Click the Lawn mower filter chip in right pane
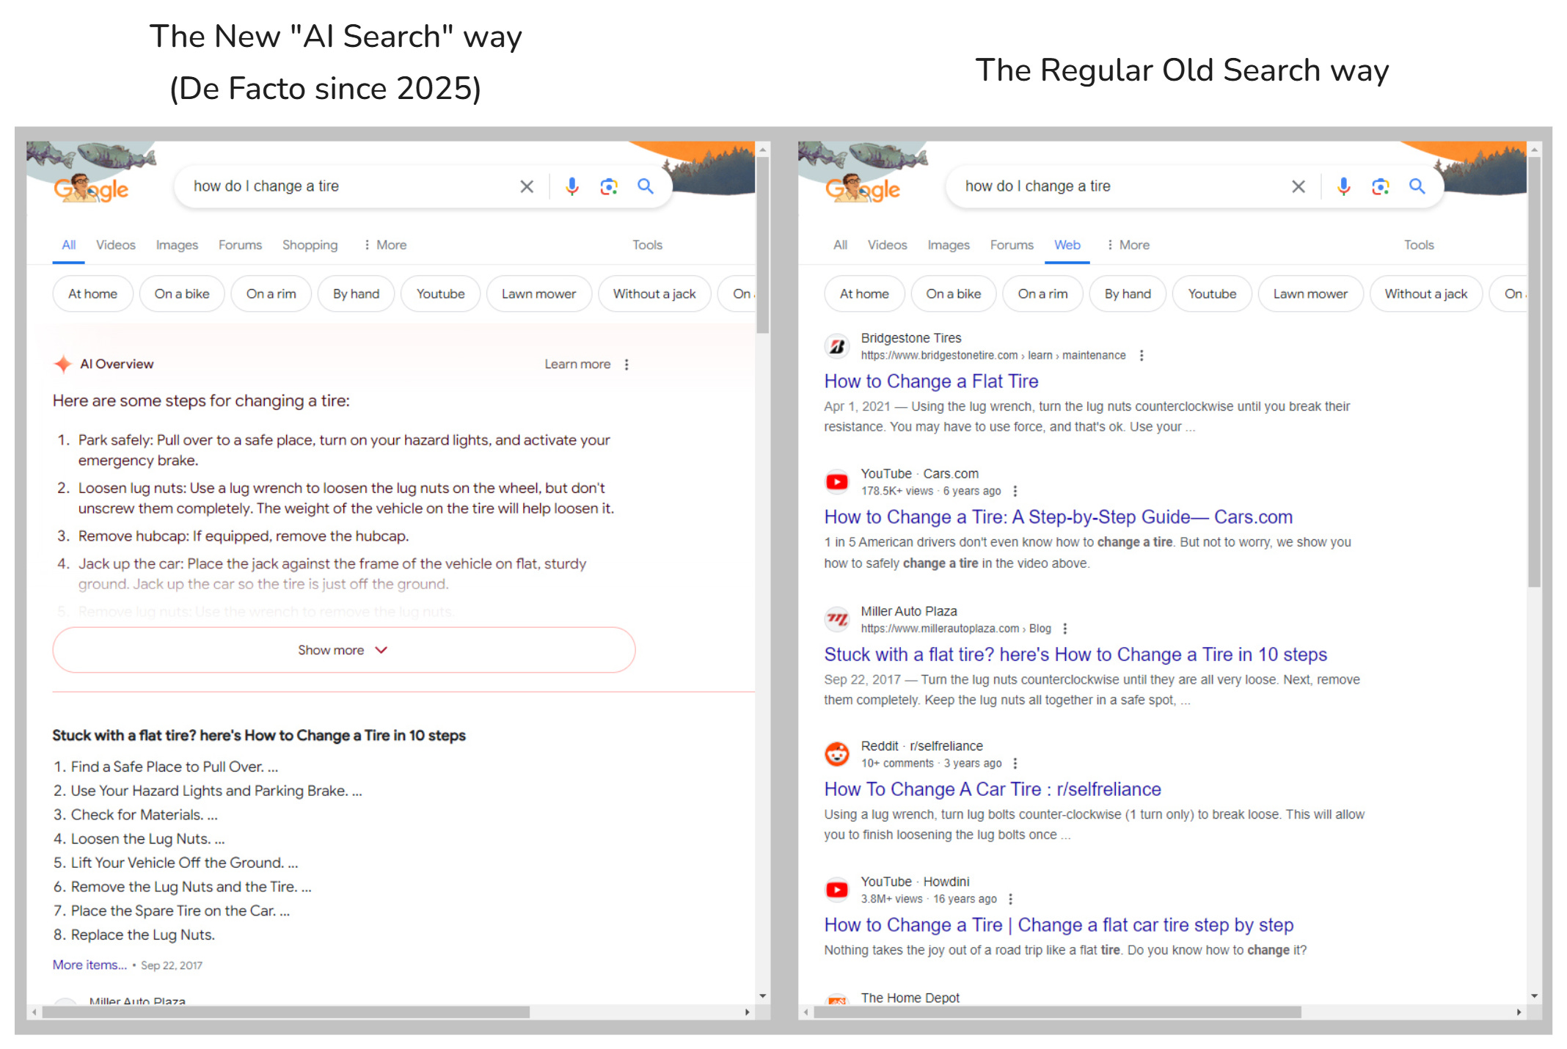Image resolution: width=1567 pixels, height=1049 pixels. tap(1310, 294)
